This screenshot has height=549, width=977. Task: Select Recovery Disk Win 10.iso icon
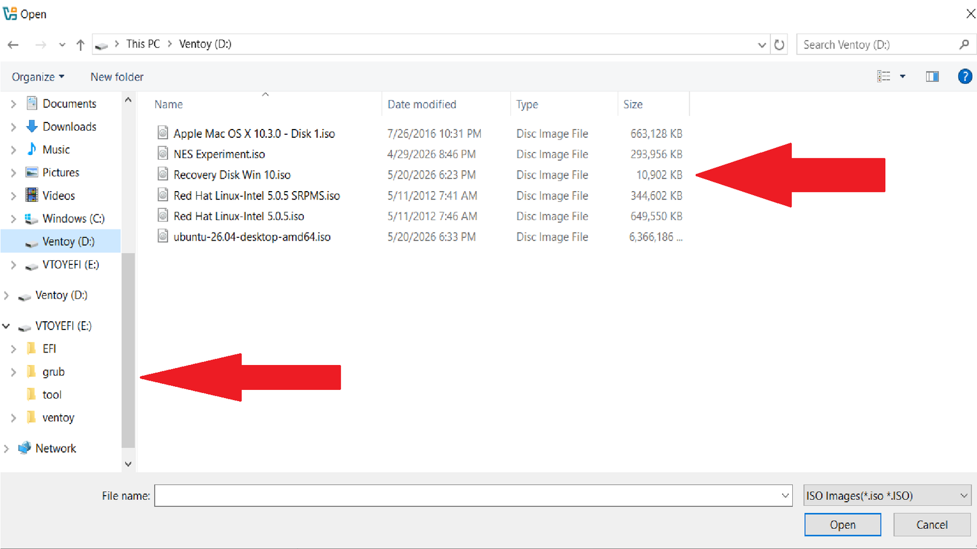[x=163, y=175]
